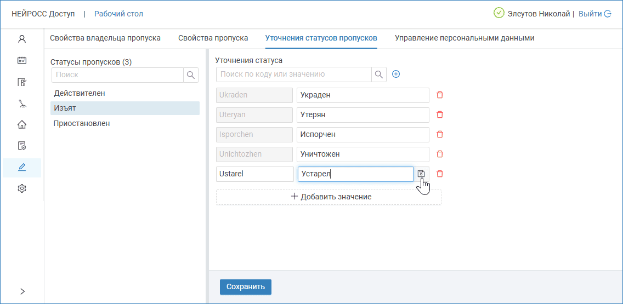Click the calendar icon in the sidebar
Viewport: 623px width, 304px height.
(x=22, y=60)
